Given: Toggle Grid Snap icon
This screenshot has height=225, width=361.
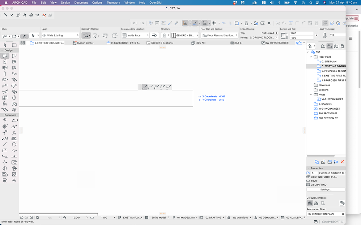Looking at the screenshot, I should (x=214, y=23).
